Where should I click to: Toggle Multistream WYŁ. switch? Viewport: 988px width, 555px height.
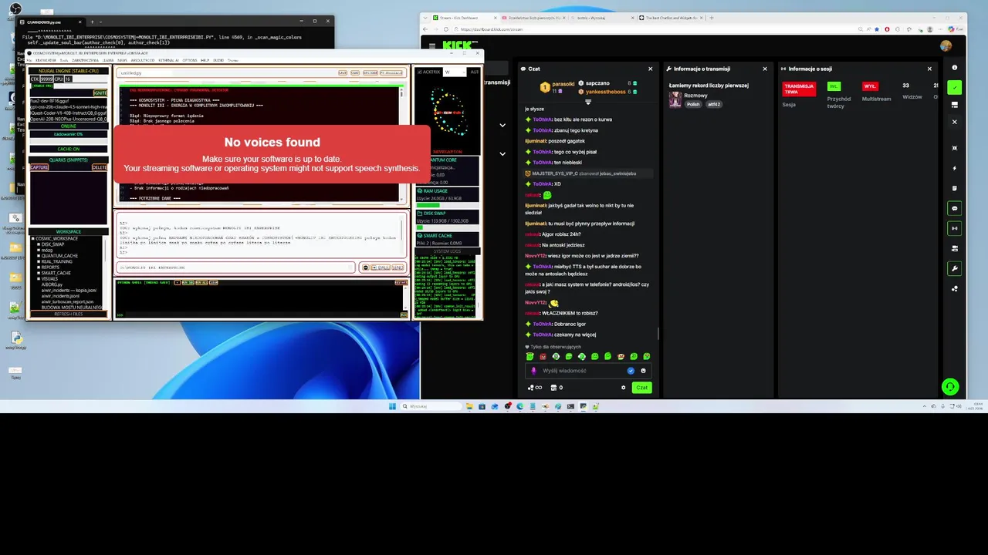click(870, 86)
